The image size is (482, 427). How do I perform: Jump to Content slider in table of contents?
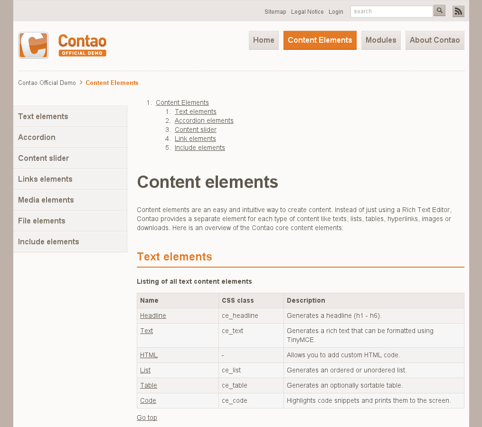click(195, 130)
